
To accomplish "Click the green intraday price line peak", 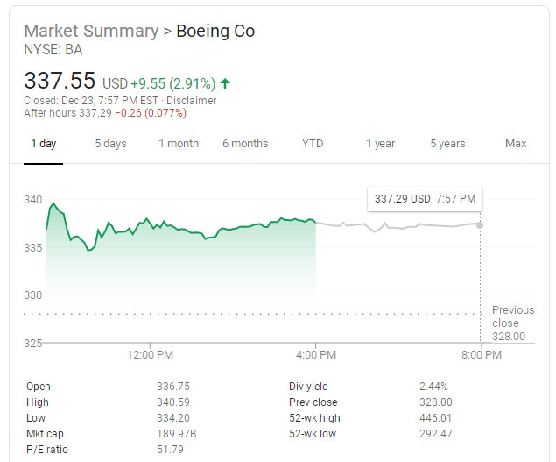I will (x=53, y=204).
